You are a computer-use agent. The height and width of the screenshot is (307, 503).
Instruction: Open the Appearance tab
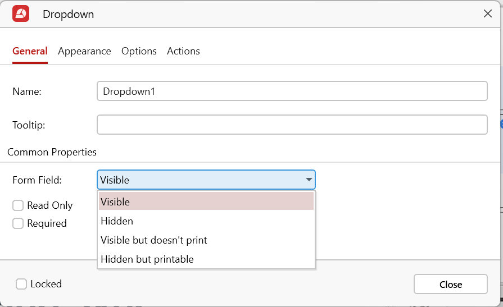[84, 51]
